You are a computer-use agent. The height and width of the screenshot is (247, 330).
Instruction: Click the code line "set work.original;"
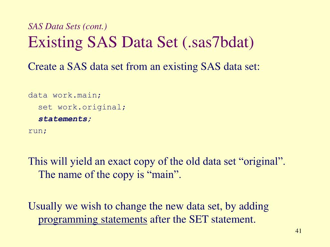[x=82, y=107]
